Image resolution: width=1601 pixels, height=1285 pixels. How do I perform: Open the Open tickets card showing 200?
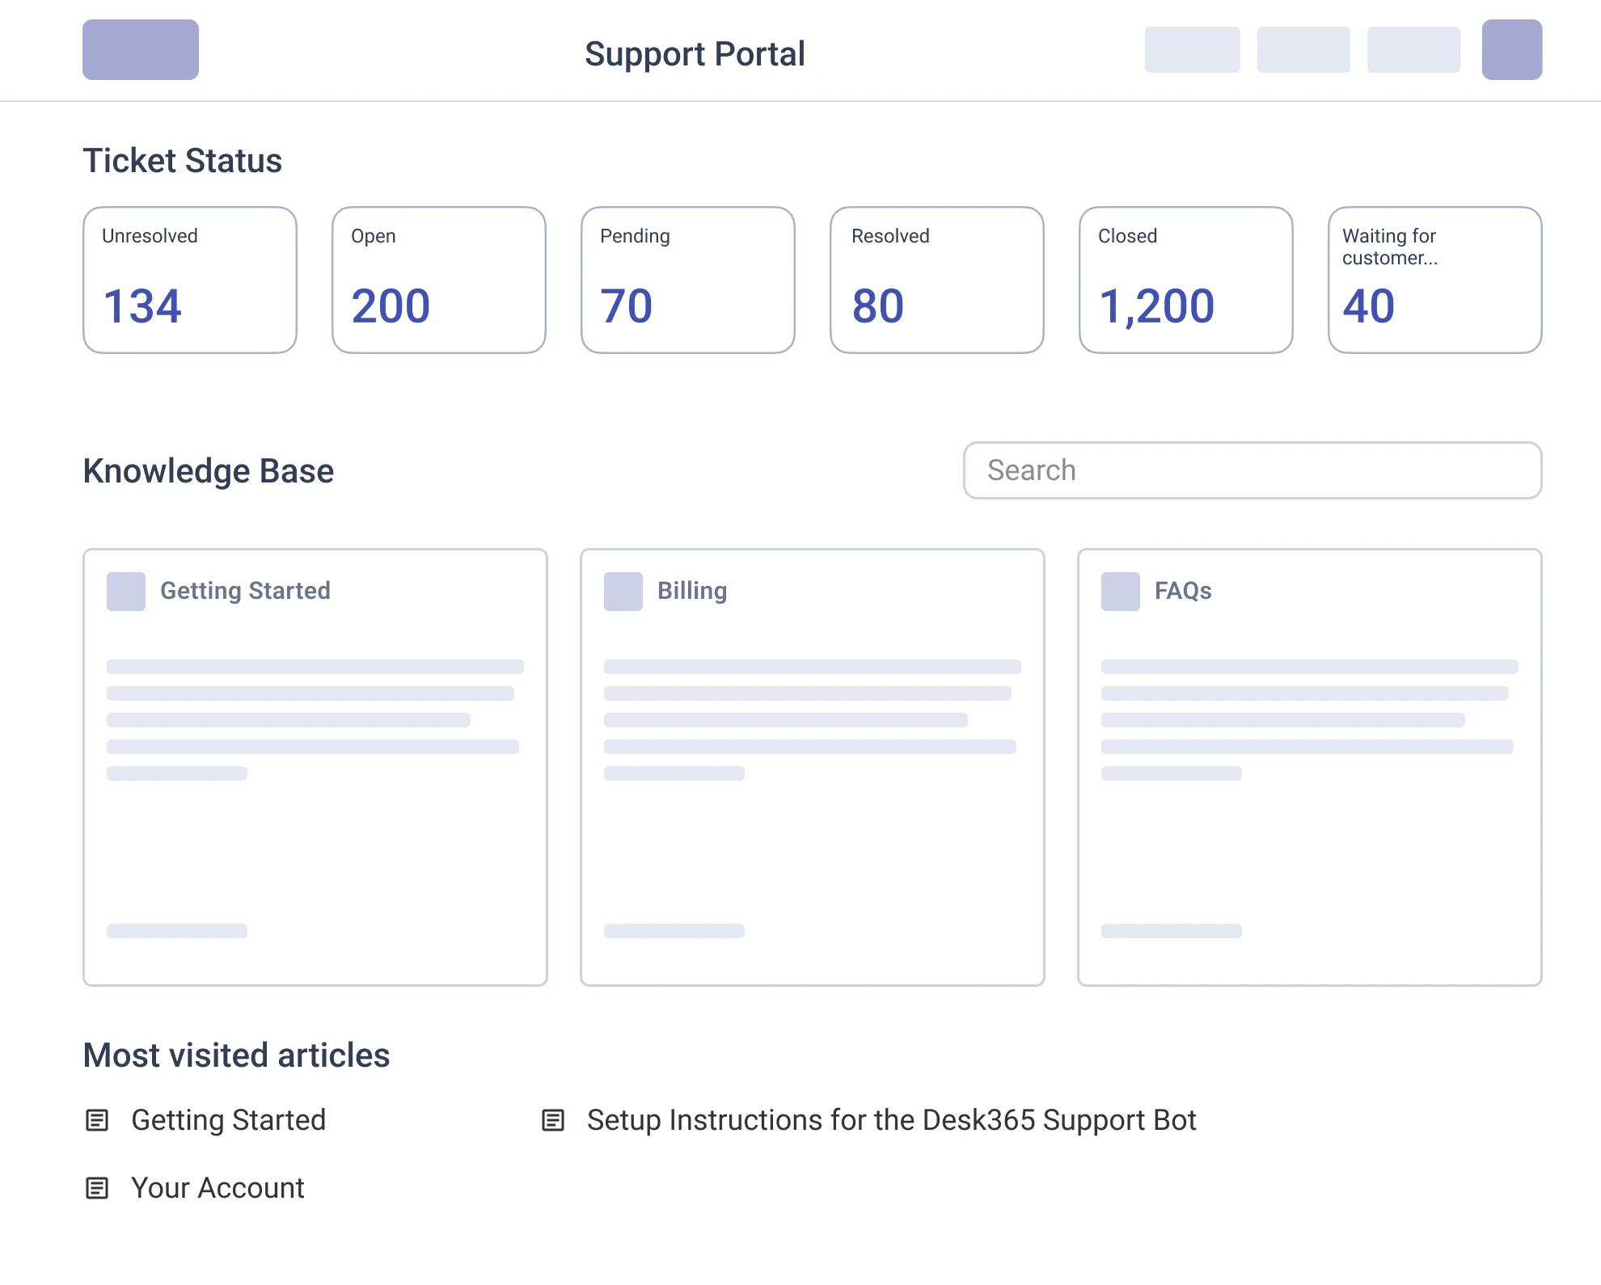(439, 280)
